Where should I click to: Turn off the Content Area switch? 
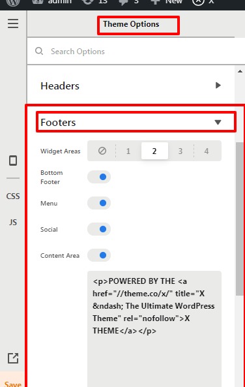point(99,255)
